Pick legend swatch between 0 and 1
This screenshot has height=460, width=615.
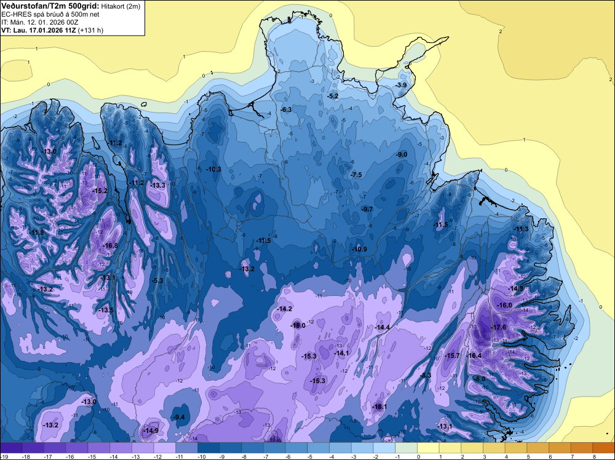[428, 448]
